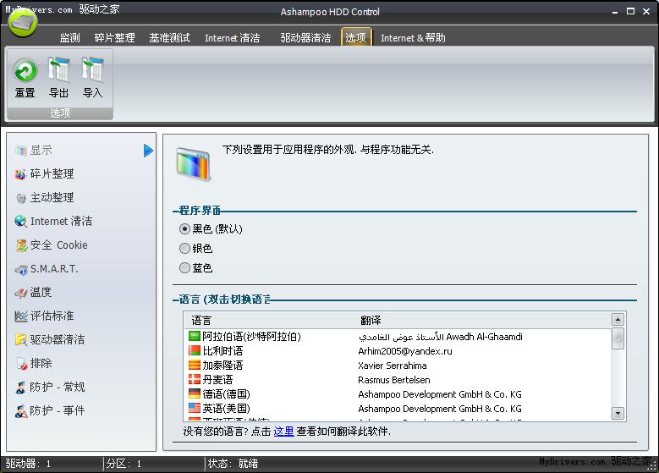Open the 监测 tab
The width and height of the screenshot is (659, 473).
pyautogui.click(x=69, y=38)
